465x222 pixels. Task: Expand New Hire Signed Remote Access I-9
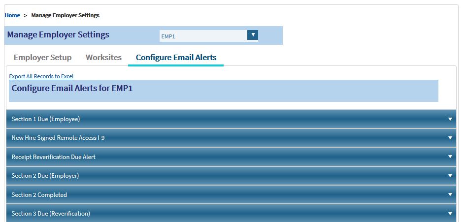coord(231,138)
